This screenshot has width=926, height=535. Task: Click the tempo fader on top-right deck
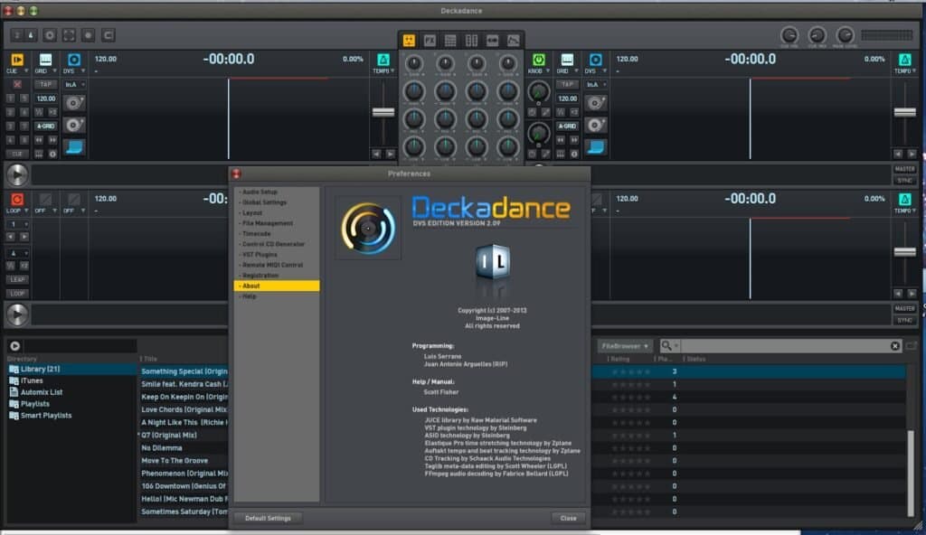[x=904, y=112]
